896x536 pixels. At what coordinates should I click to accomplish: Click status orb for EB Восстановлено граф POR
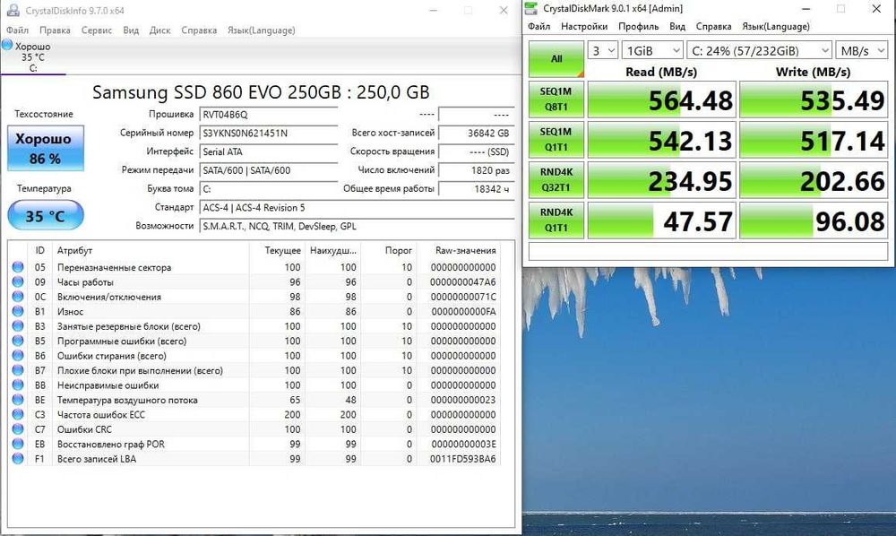[18, 444]
